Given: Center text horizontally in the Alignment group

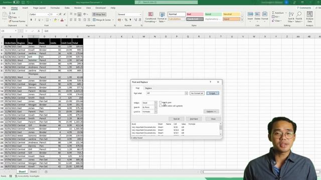Looking at the screenshot, I should point(75,20).
